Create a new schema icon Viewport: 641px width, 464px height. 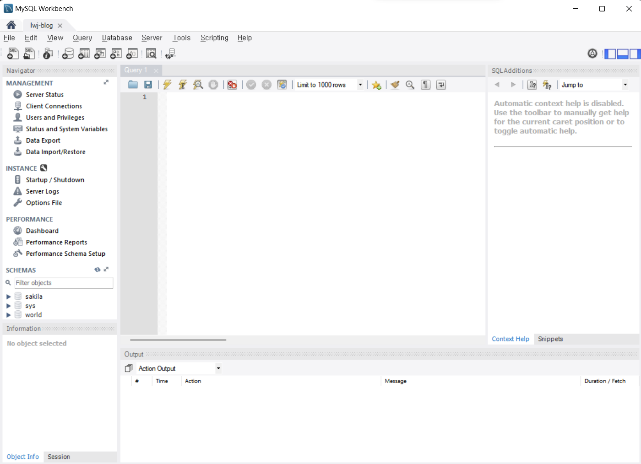click(x=68, y=54)
